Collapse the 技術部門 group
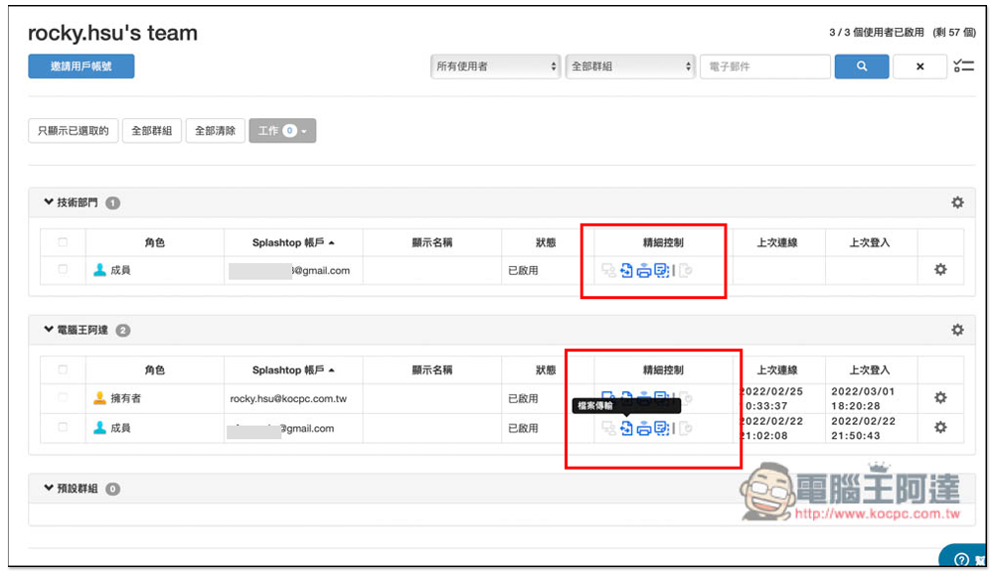The height and width of the screenshot is (573, 994). (x=48, y=202)
